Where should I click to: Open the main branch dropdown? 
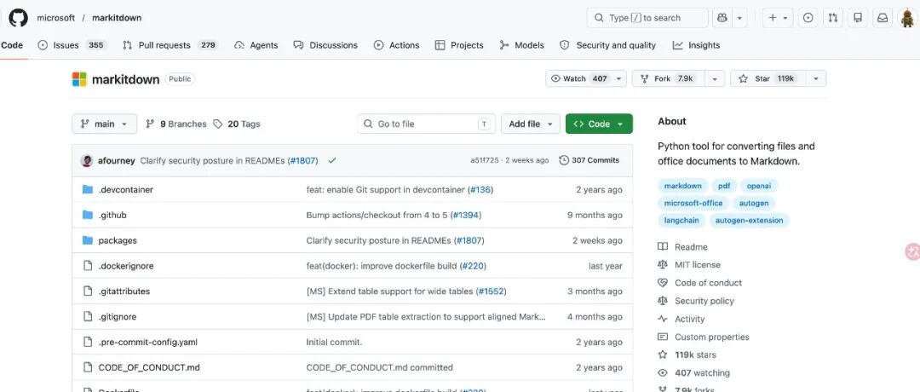105,124
